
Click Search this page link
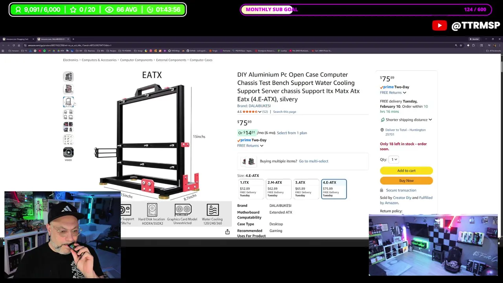[x=285, y=112]
